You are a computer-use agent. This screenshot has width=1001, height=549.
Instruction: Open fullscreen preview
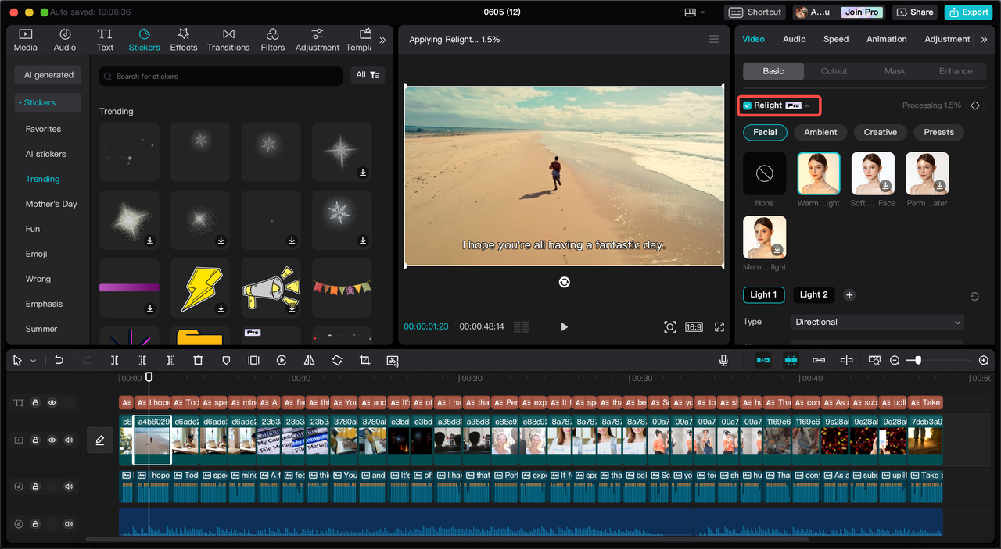pyautogui.click(x=719, y=327)
